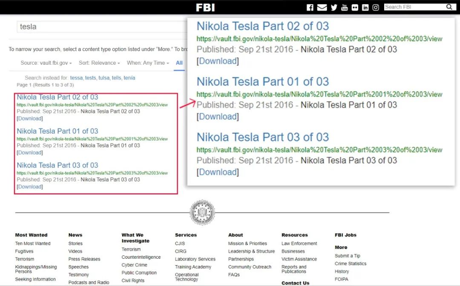This screenshot has width=460, height=286.
Task: Open Seeking Information footer link
Action: click(x=35, y=279)
